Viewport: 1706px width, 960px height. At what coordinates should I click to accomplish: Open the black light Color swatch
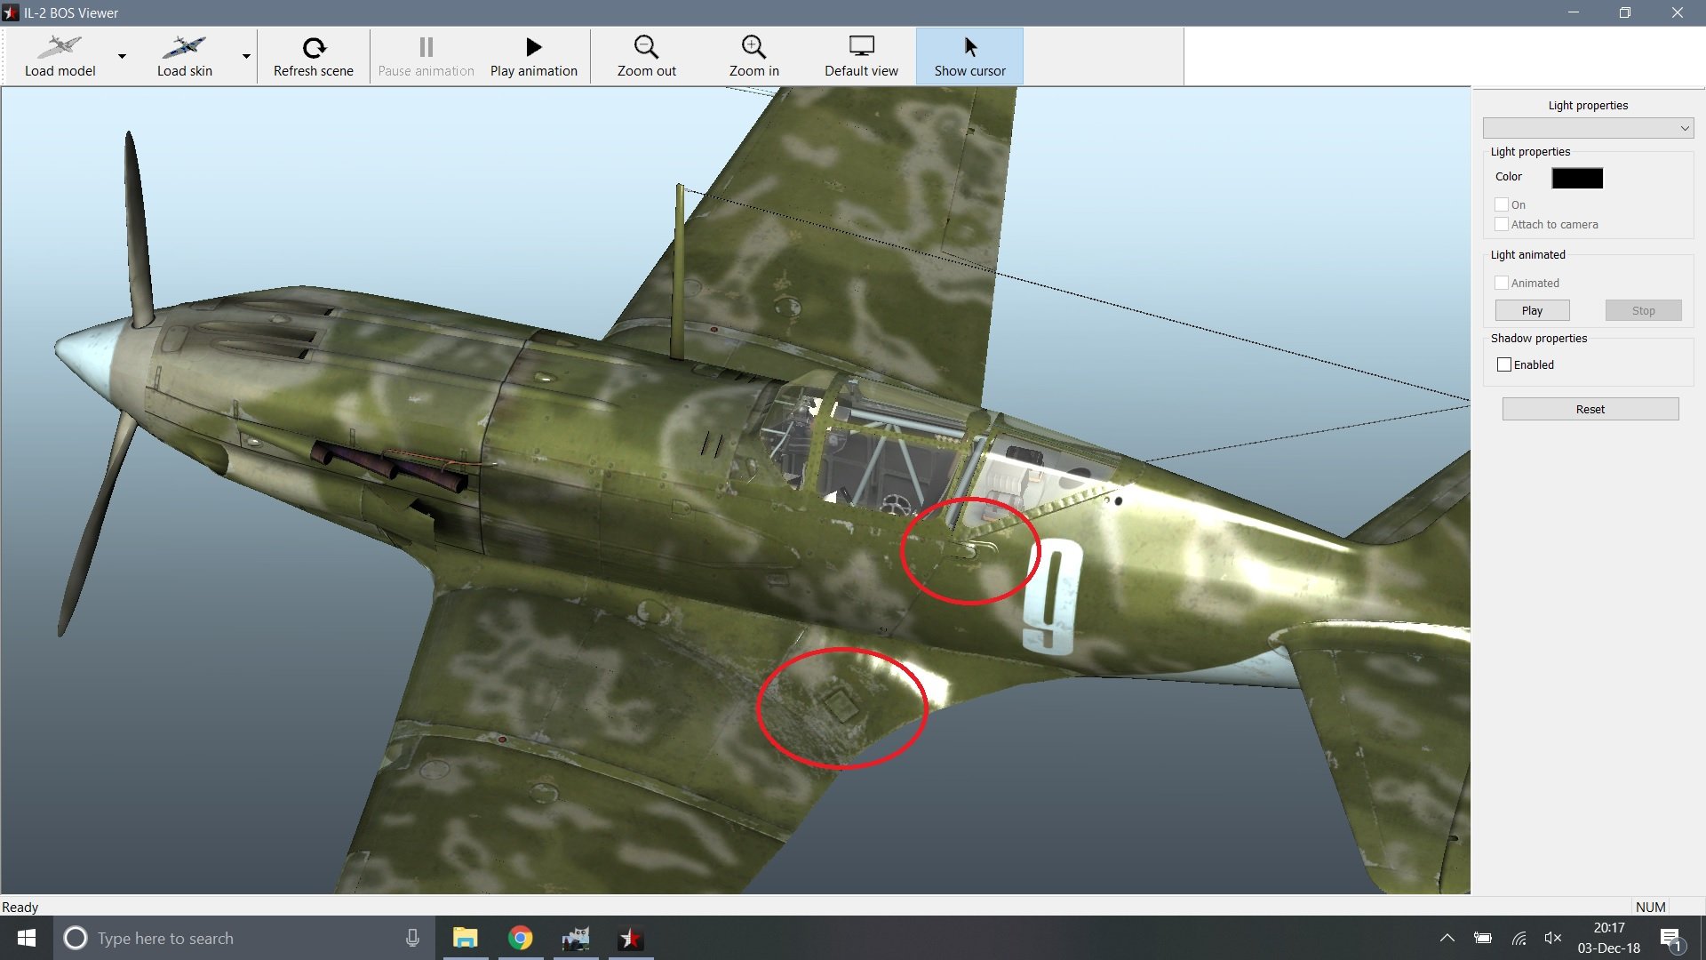coord(1577,178)
